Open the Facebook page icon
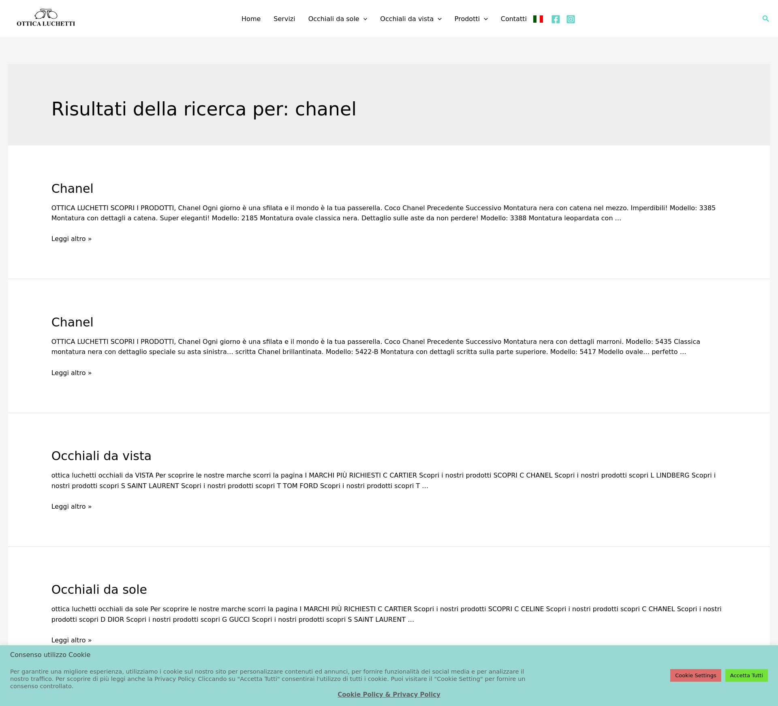The width and height of the screenshot is (778, 706). [x=556, y=19]
